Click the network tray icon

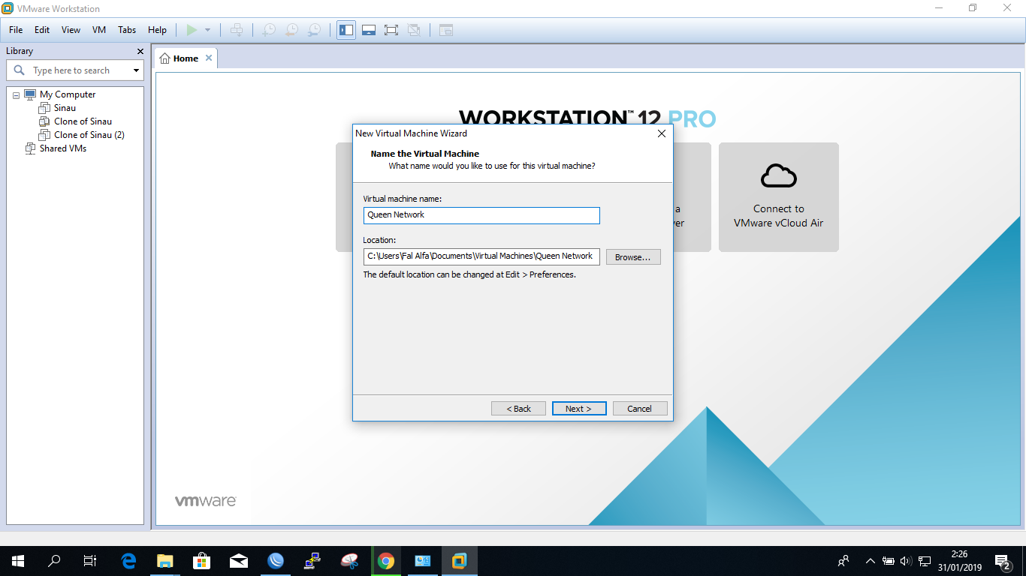coord(925,561)
